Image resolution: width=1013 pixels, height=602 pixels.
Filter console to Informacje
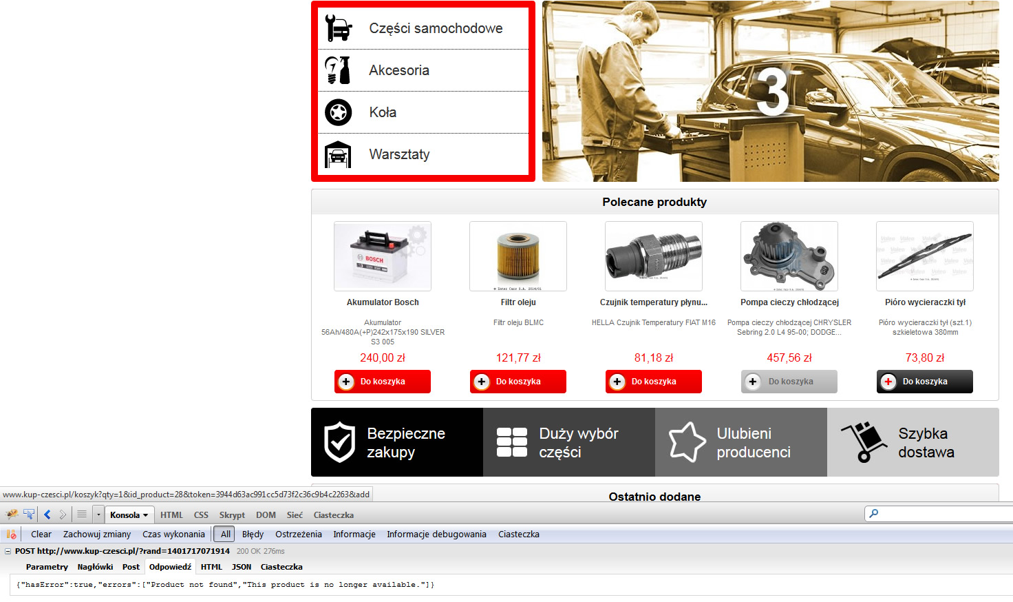(x=354, y=534)
